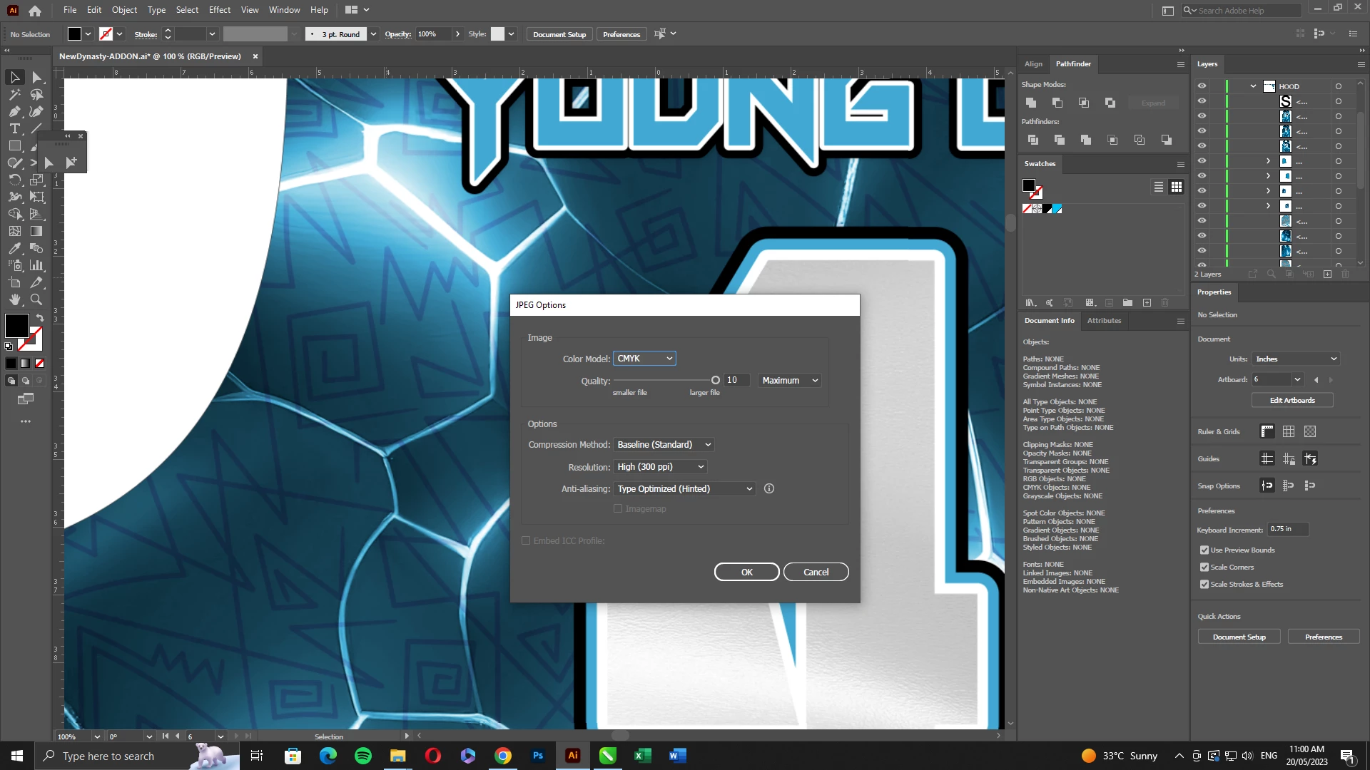Uncheck Use Preview Bounds

1204,550
